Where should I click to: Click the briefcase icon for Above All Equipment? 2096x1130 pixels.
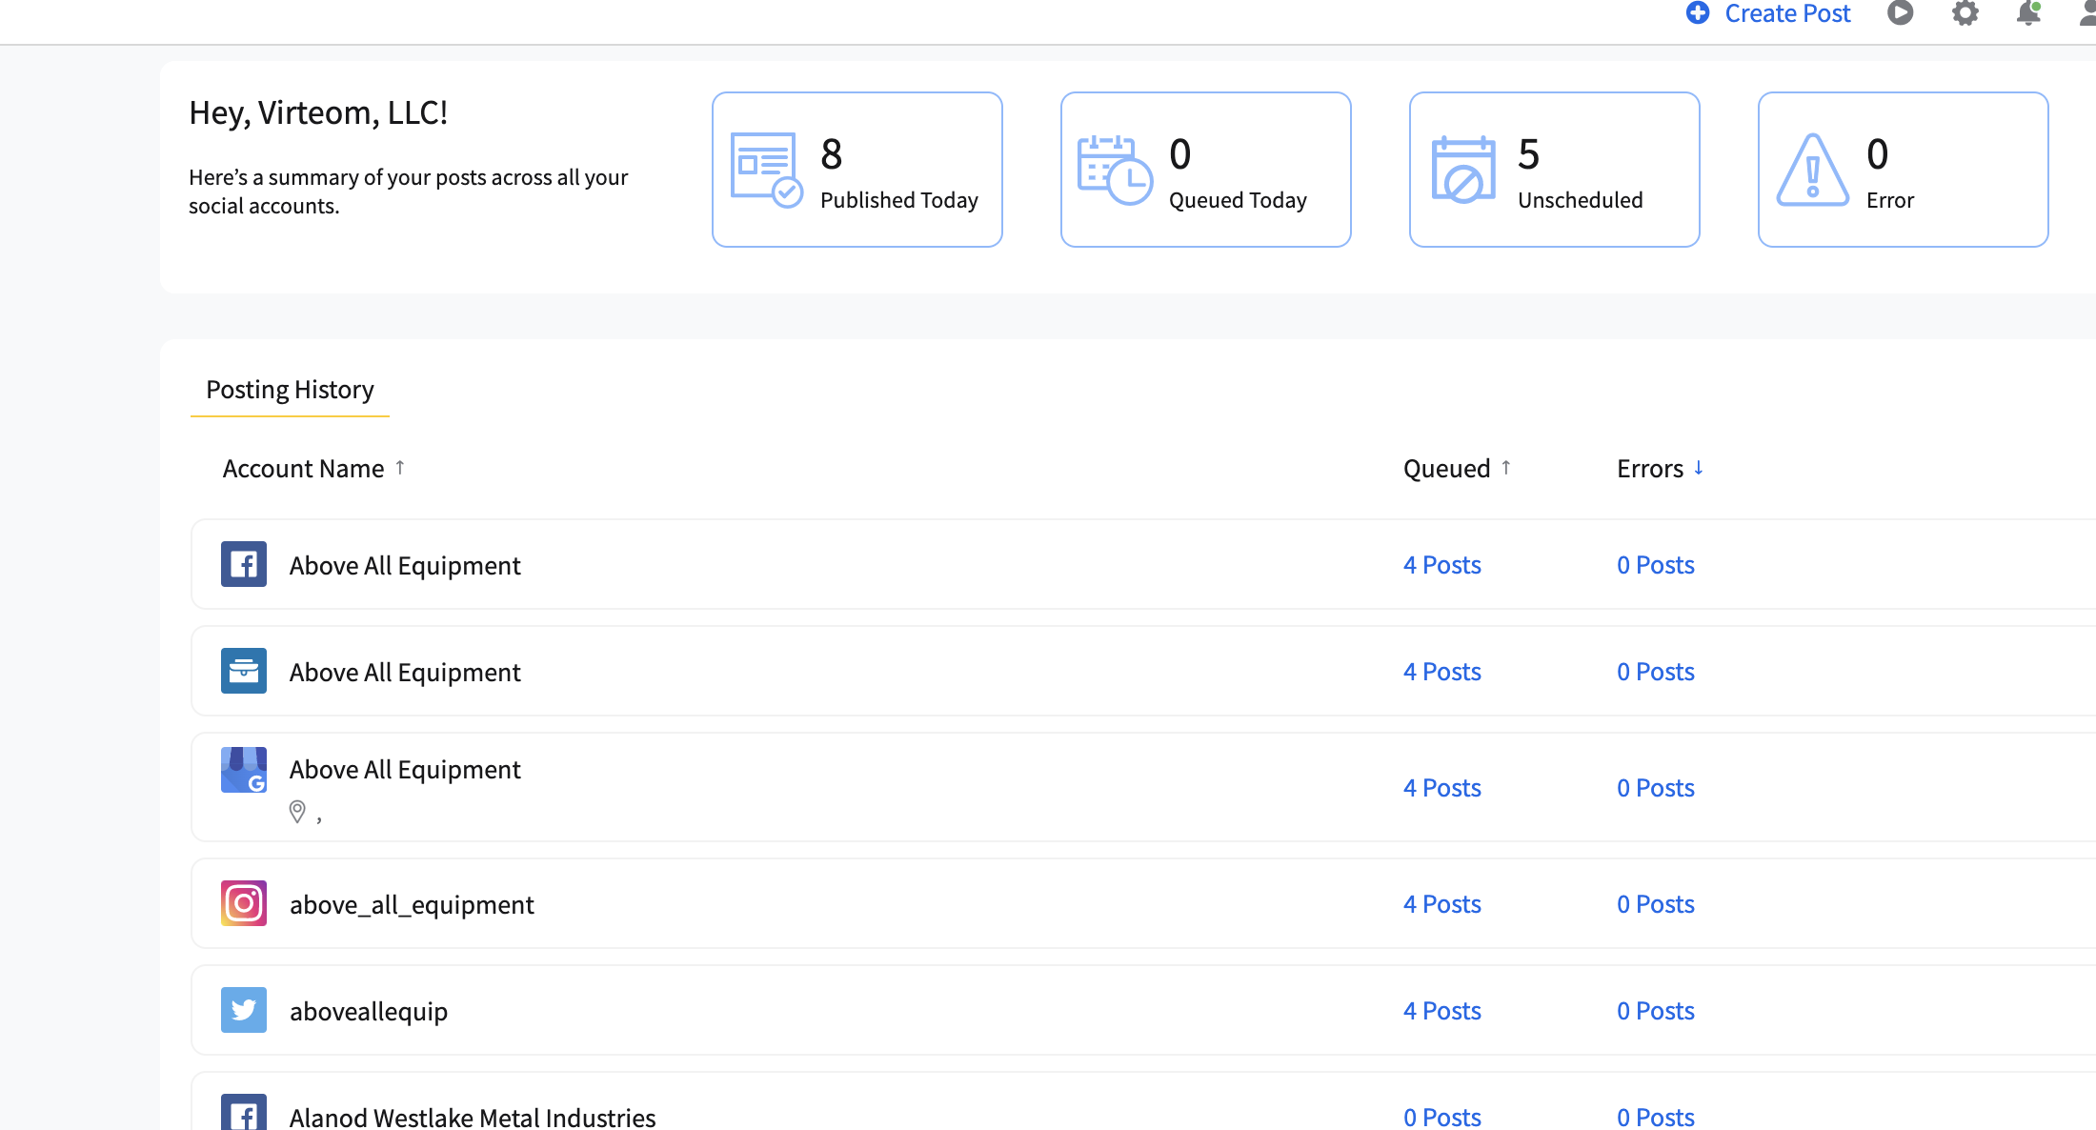244,671
